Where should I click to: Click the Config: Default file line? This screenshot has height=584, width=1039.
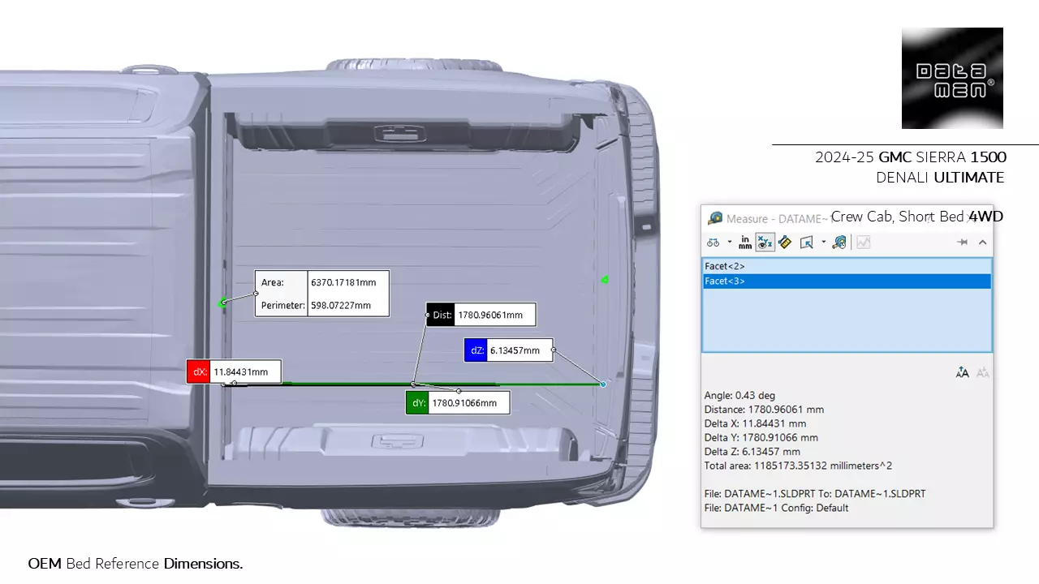(776, 508)
